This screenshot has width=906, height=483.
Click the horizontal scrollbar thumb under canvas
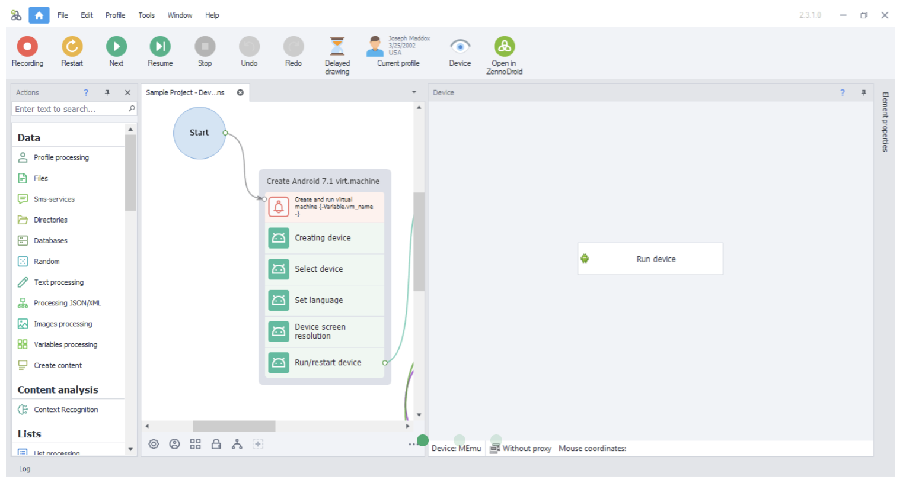point(234,426)
